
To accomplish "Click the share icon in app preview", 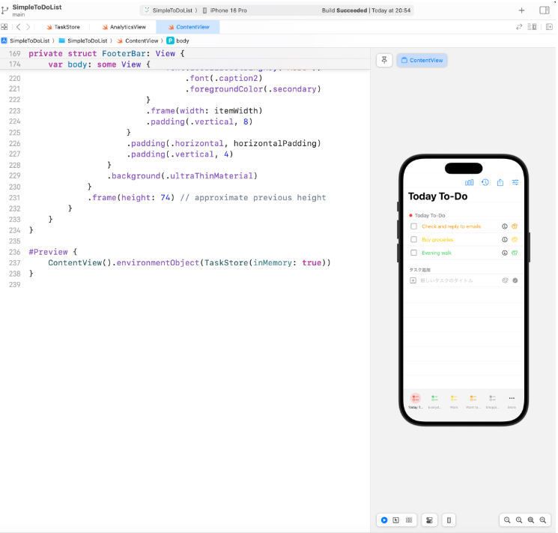I will coord(500,182).
